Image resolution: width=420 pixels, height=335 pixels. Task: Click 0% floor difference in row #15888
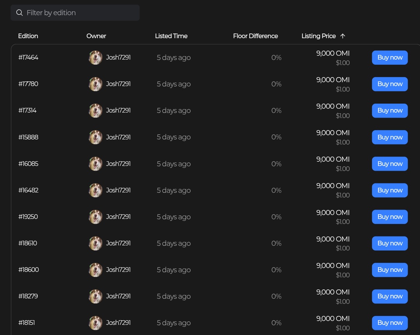(276, 137)
